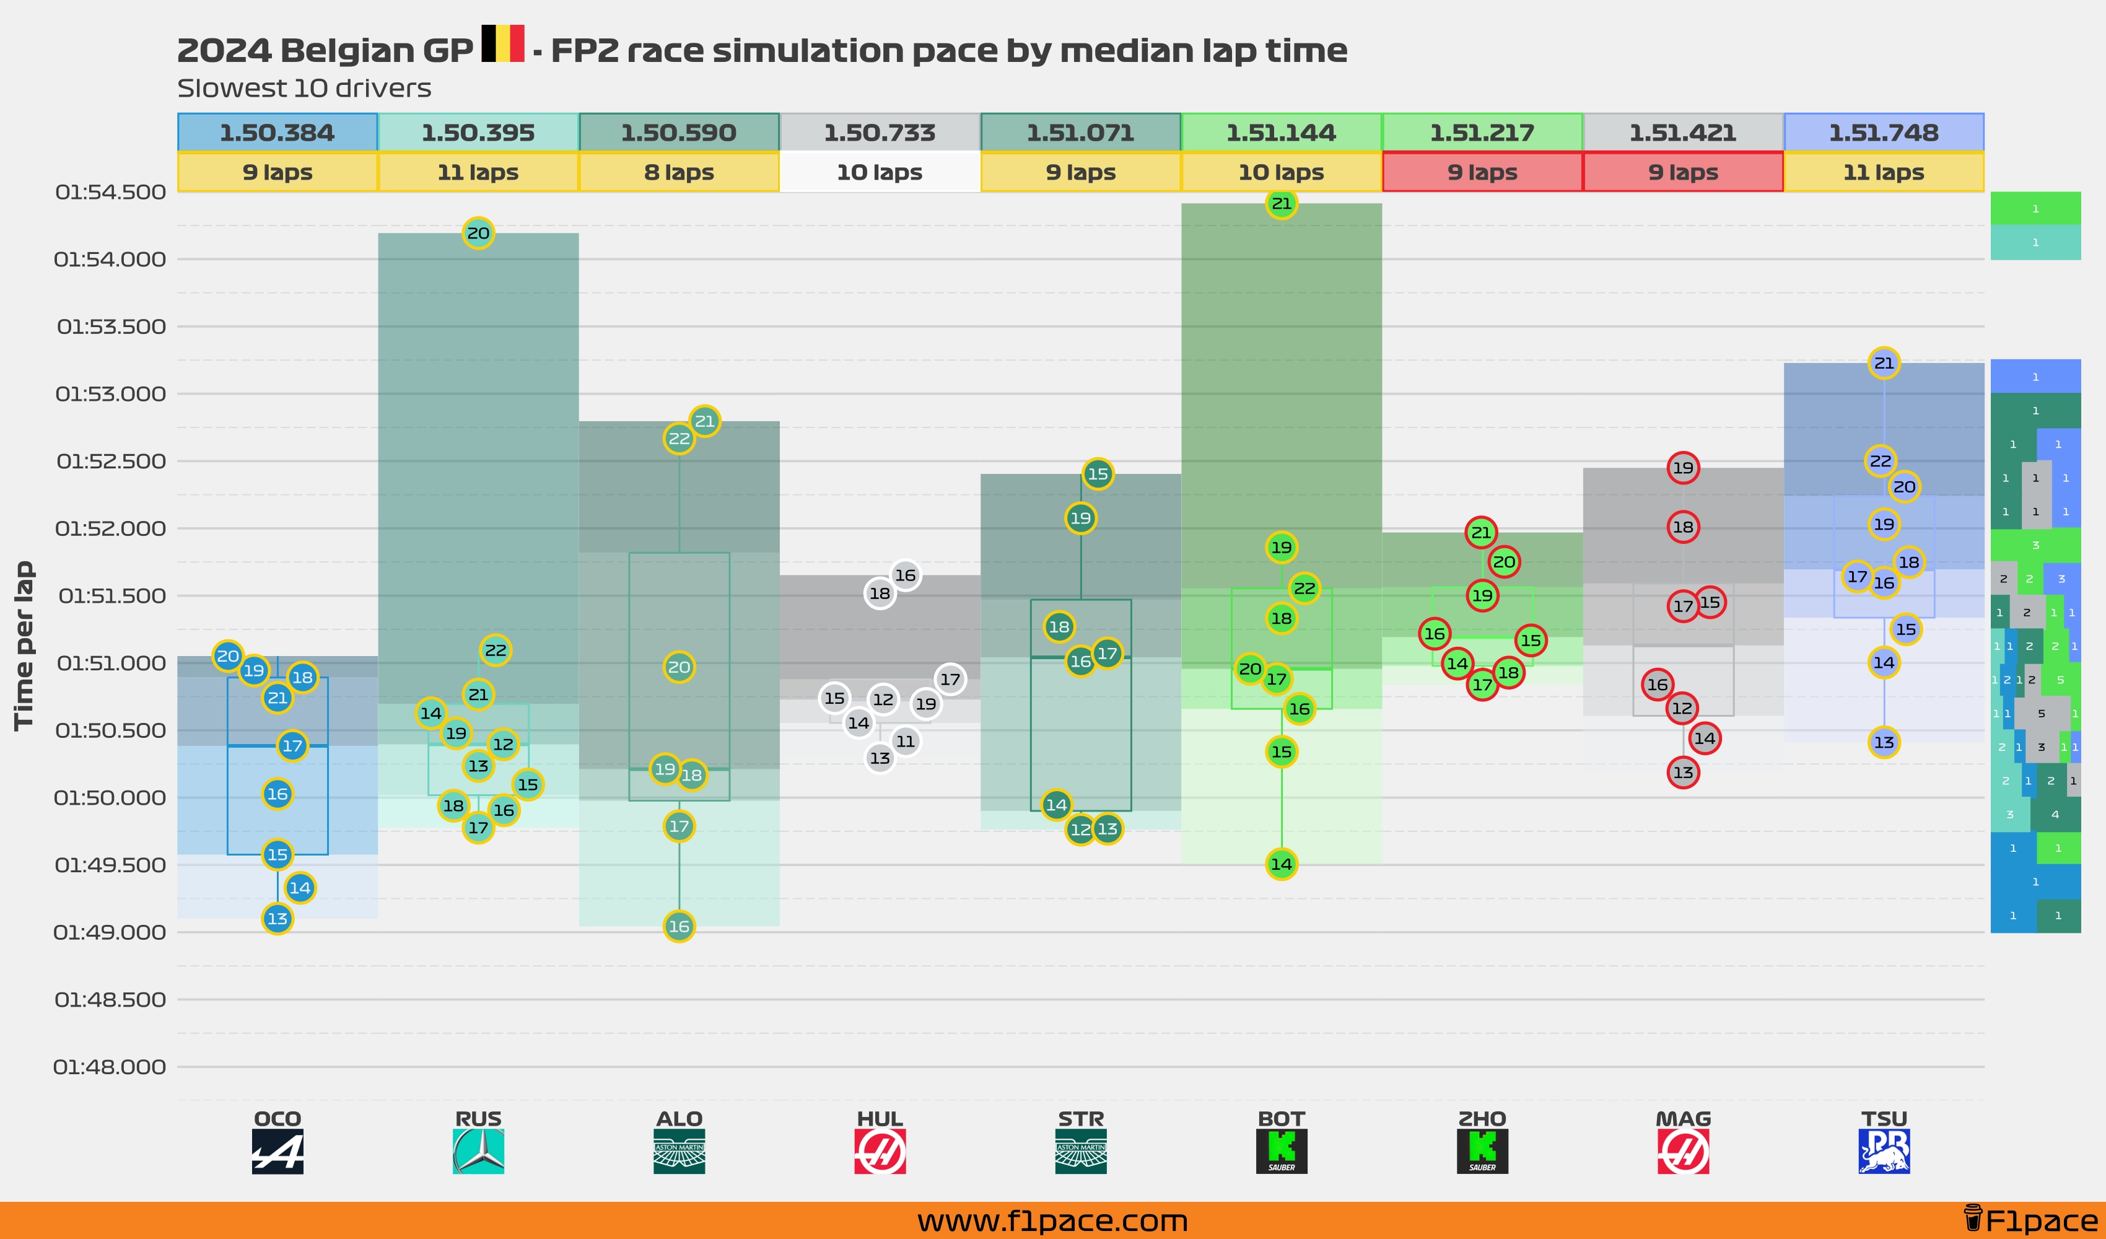Click the BOT driver label

coord(1281,1118)
